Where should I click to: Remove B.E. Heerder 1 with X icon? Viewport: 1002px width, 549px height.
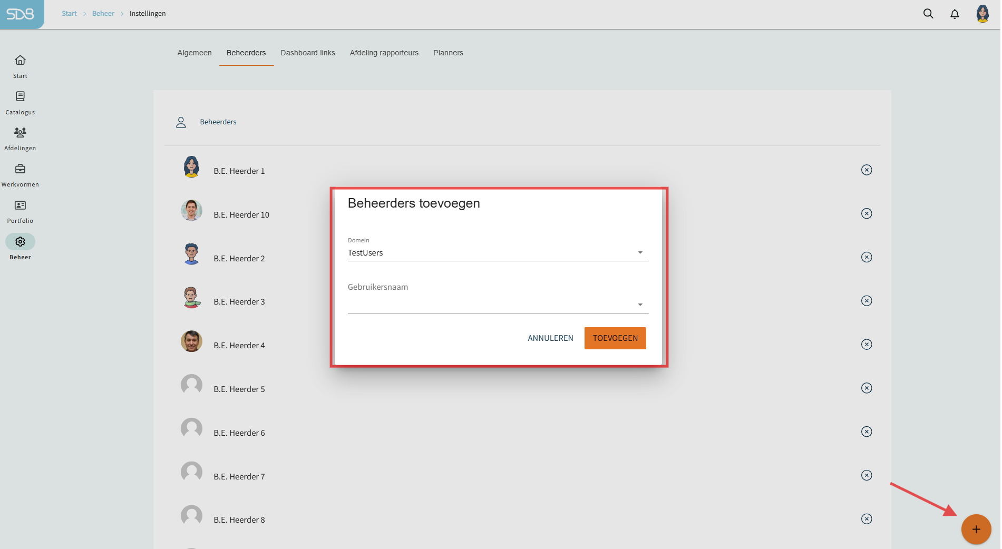[x=866, y=170]
